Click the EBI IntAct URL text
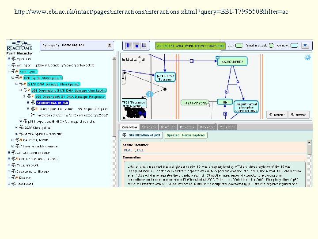The width and height of the screenshot is (318, 239). [151, 12]
